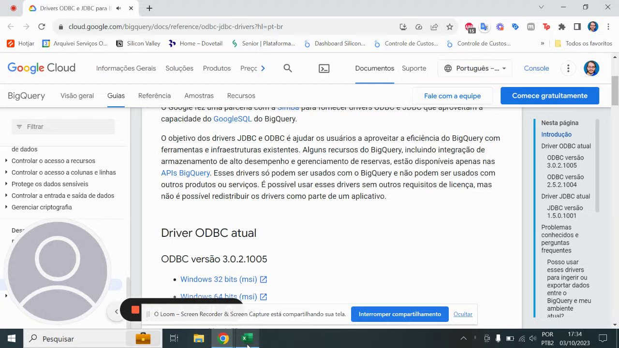Viewport: 619px width, 348px height.
Task: Switch to the Recursos tab
Action: (x=241, y=96)
